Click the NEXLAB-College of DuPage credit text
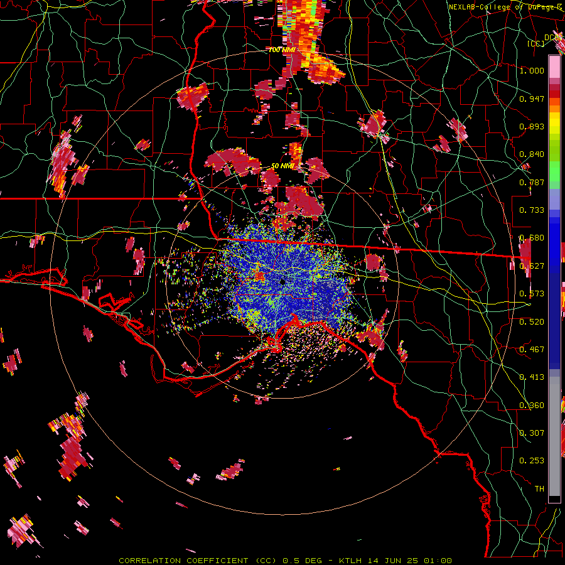565x565 pixels. click(x=505, y=7)
